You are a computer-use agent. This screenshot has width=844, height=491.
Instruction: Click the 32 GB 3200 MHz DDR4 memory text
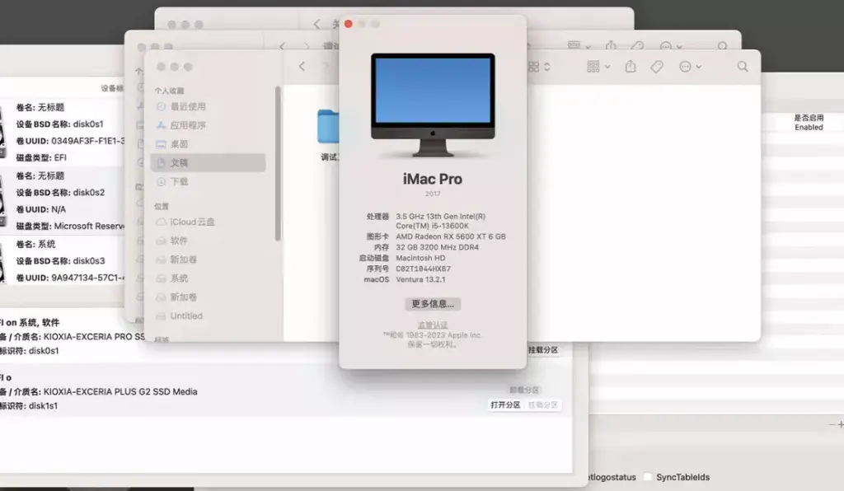(x=437, y=247)
